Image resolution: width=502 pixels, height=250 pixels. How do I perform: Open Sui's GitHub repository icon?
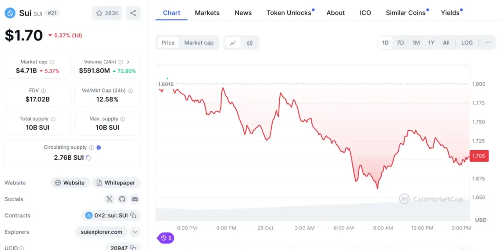[122, 199]
